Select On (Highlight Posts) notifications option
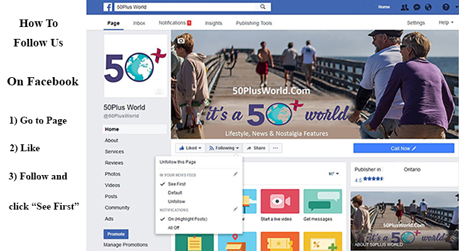This screenshot has height=251, width=459. [187, 219]
